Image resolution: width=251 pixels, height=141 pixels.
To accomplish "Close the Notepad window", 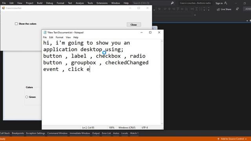I will 159,32.
